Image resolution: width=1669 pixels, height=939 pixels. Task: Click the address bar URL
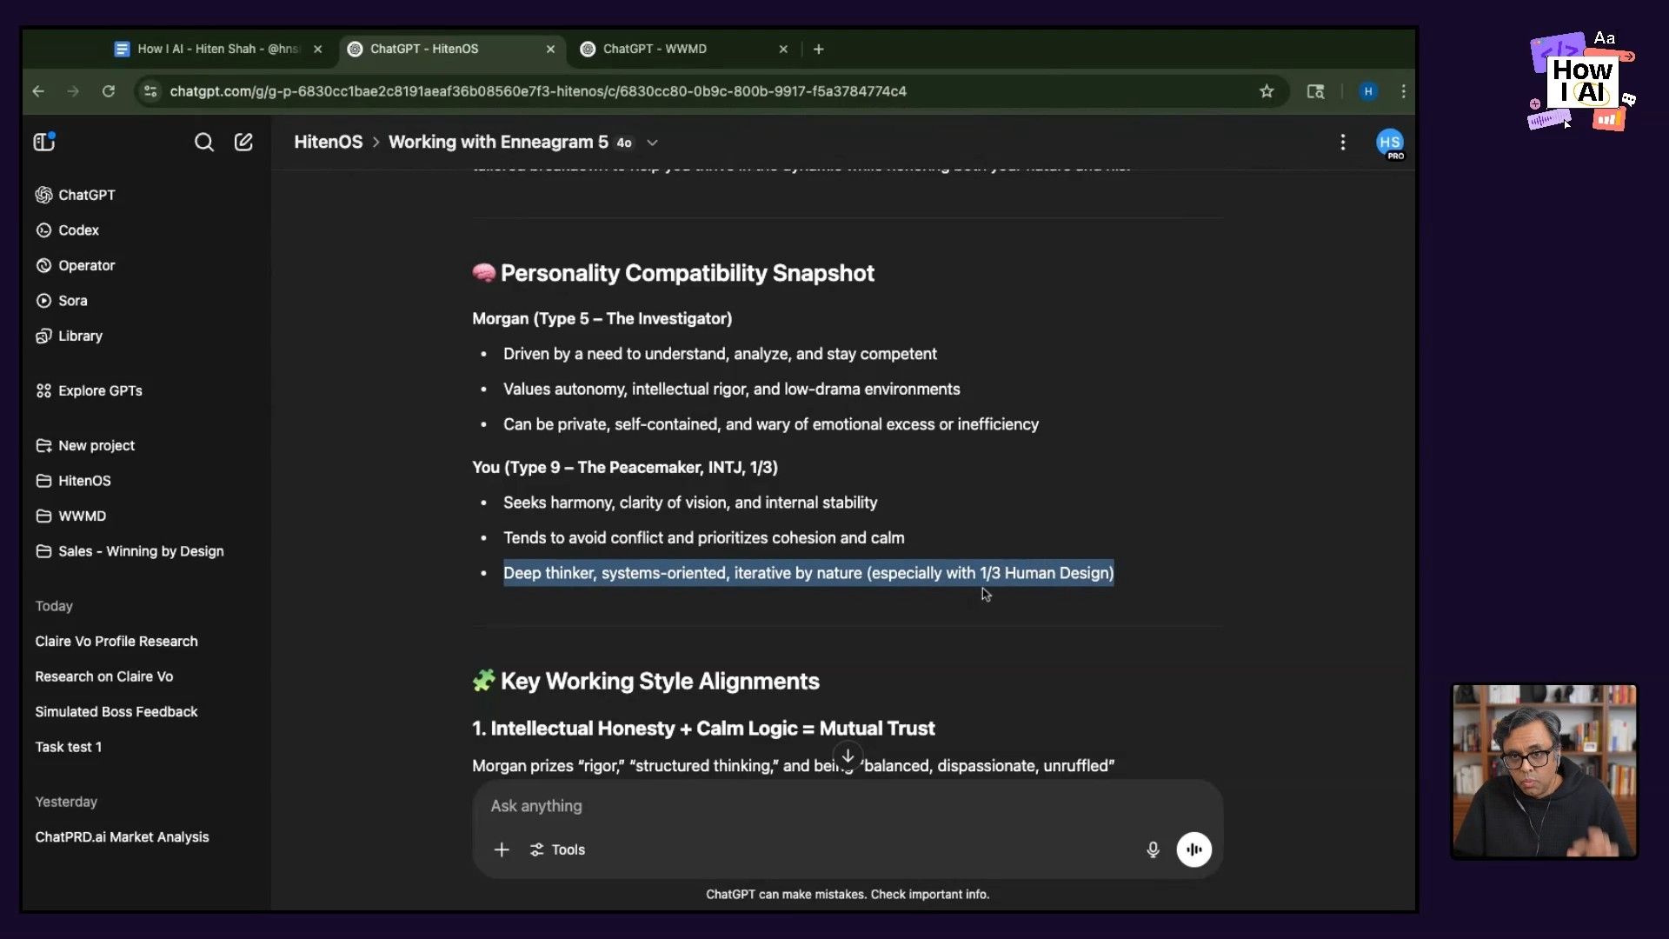pos(538,91)
